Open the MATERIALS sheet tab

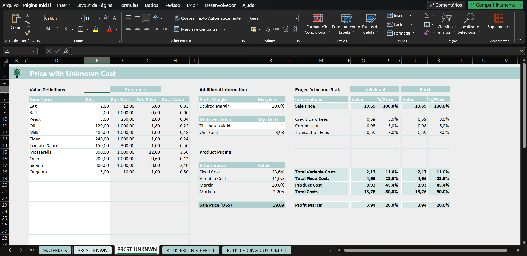coord(55,250)
